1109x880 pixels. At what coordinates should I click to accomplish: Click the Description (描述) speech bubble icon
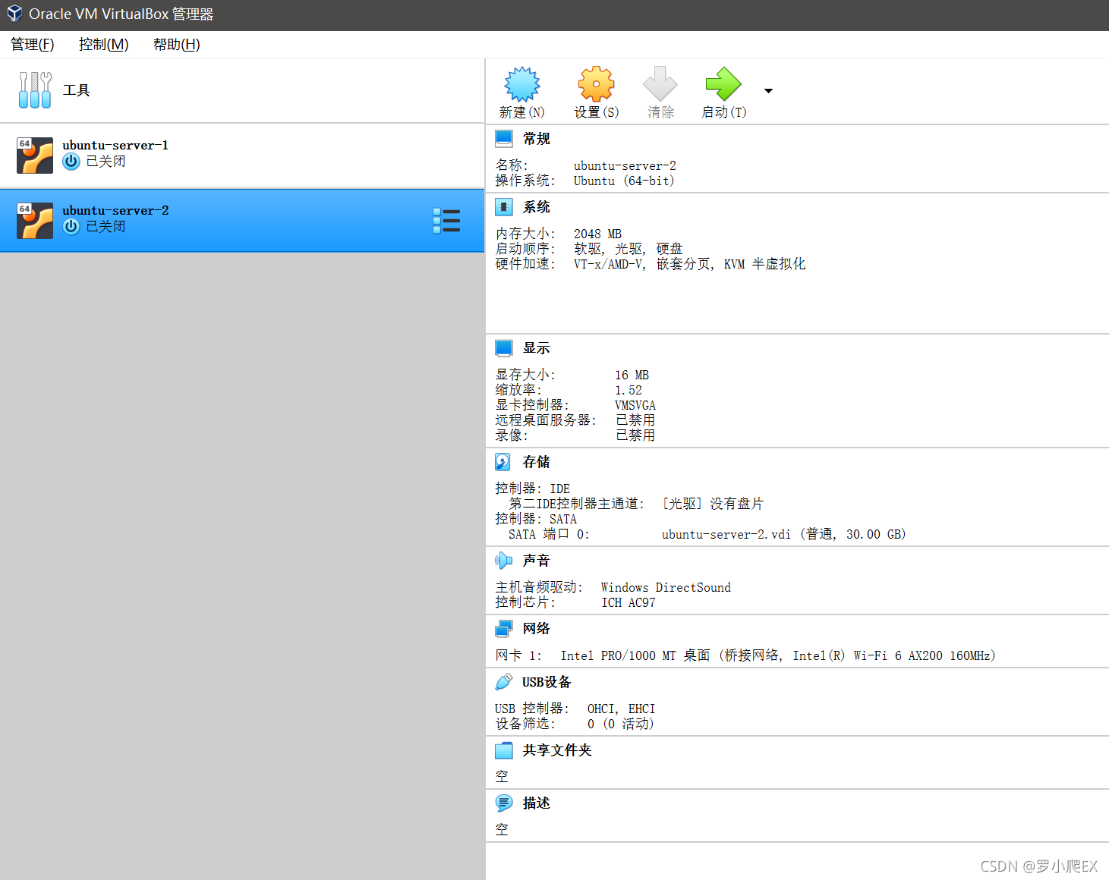[x=504, y=803]
